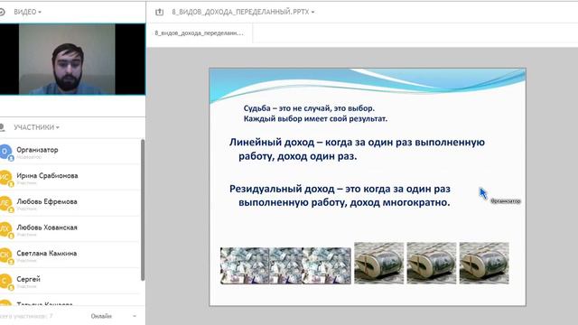578x325 pixels.
Task: Click the slide text 'Резидуальный доход'
Action: pyautogui.click(x=282, y=189)
